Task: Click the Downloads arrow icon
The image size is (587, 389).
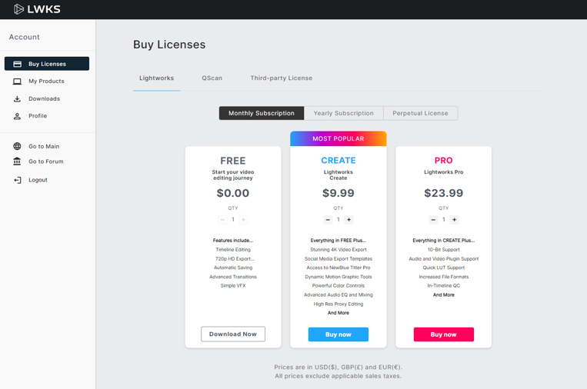Action: point(17,98)
